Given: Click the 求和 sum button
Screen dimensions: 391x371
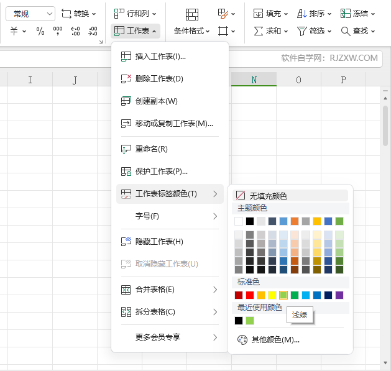Looking at the screenshot, I should pos(271,31).
